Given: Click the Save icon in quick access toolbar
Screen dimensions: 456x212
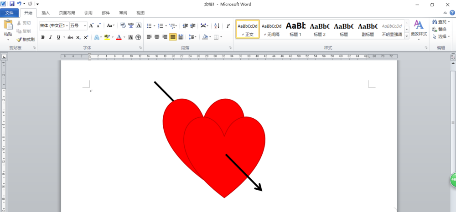Looking at the screenshot, I should (x=12, y=4).
